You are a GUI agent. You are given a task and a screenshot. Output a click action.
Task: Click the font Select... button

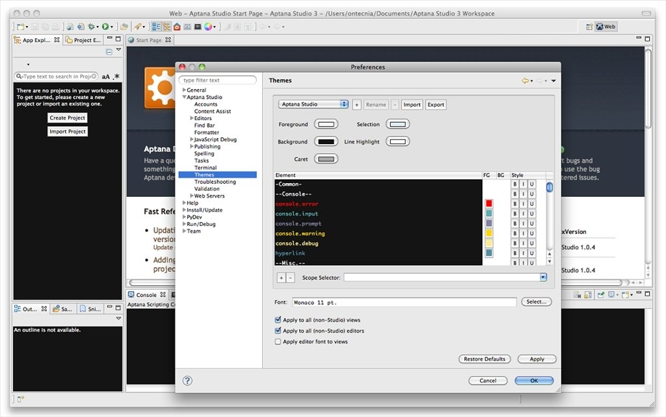pyautogui.click(x=537, y=301)
